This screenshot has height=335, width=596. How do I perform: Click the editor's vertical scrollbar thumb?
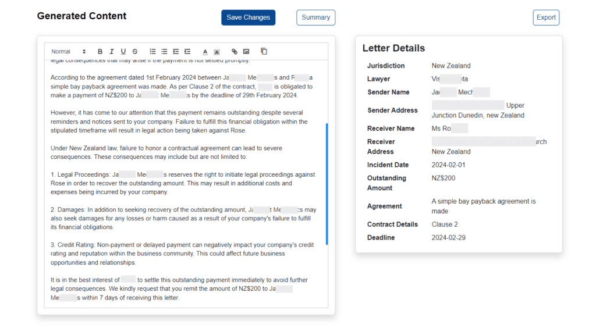pyautogui.click(x=327, y=184)
